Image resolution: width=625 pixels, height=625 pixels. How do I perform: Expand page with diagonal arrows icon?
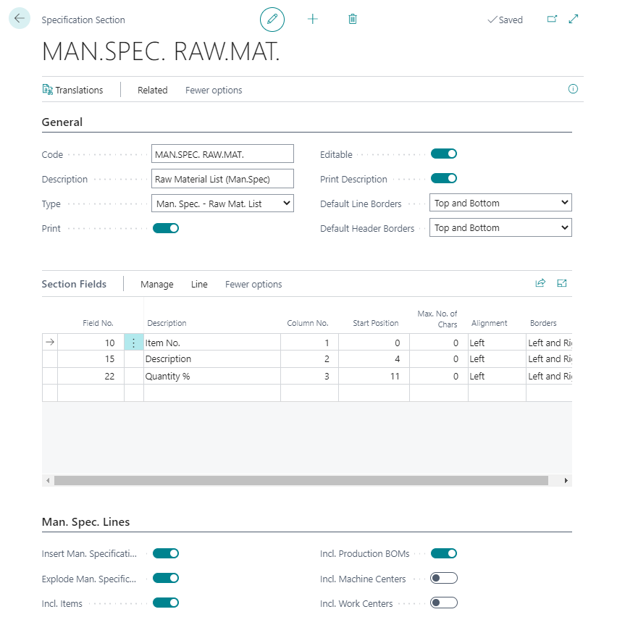click(x=574, y=19)
